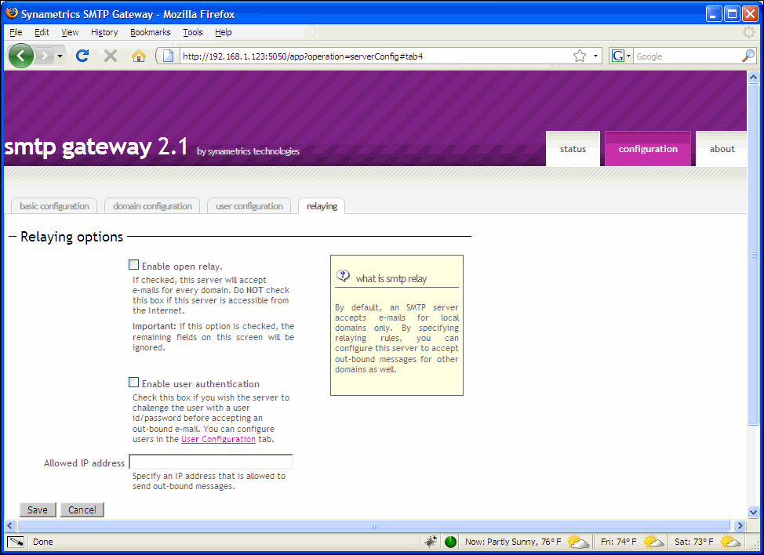Click the 'Sat: 73° F' forecast text
Screen dimensions: 764x555
(694, 542)
